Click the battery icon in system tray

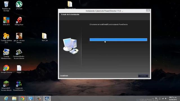pyautogui.click(x=160, y=98)
